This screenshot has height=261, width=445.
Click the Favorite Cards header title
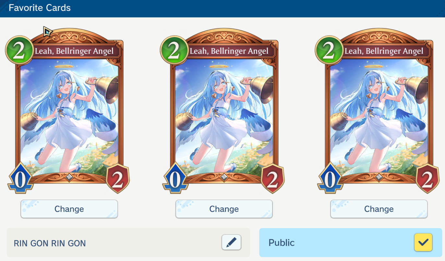pos(40,8)
